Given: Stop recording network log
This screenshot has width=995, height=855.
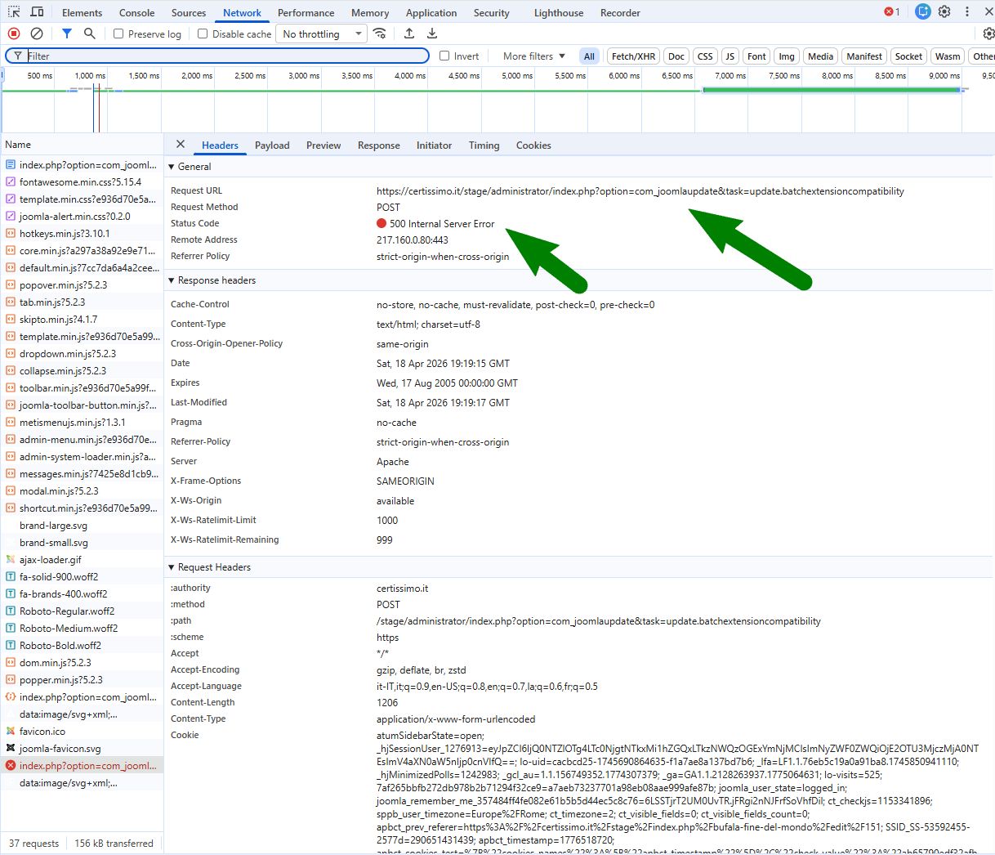Looking at the screenshot, I should pos(14,34).
